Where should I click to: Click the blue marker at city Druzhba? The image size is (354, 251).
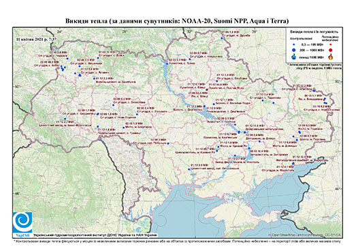point(222,38)
